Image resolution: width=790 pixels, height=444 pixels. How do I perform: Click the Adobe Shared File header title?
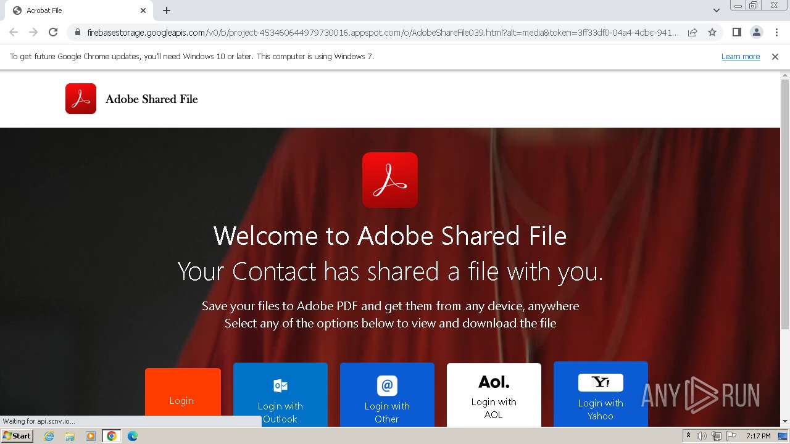point(152,99)
